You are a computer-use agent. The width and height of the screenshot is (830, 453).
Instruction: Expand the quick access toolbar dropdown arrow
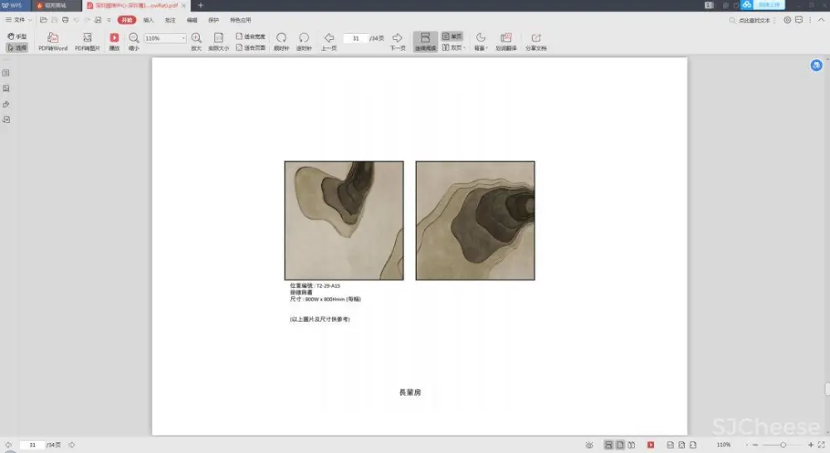tap(109, 20)
